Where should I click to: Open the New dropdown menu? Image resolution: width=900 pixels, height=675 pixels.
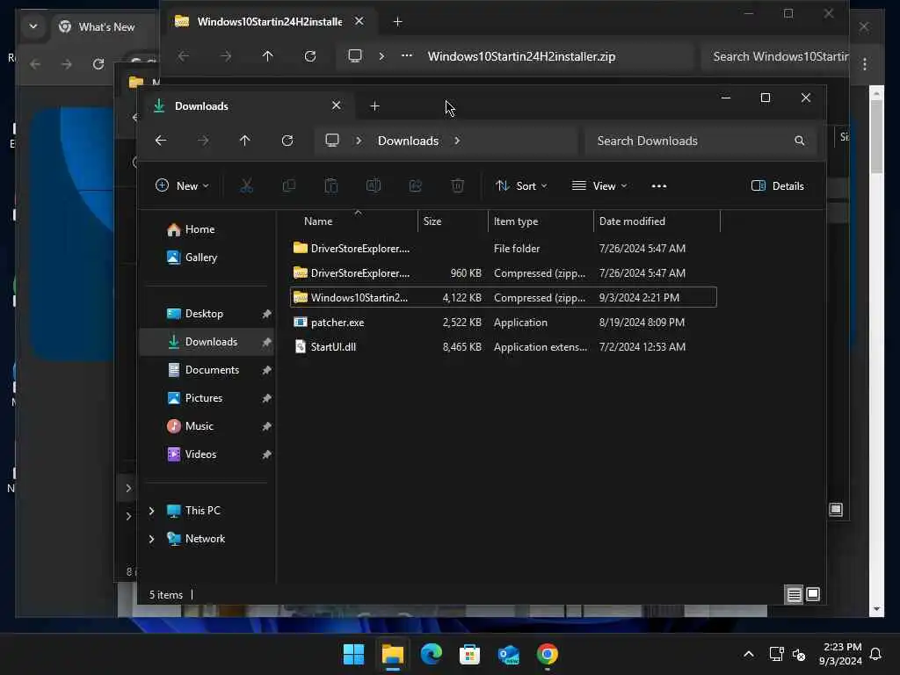[182, 186]
